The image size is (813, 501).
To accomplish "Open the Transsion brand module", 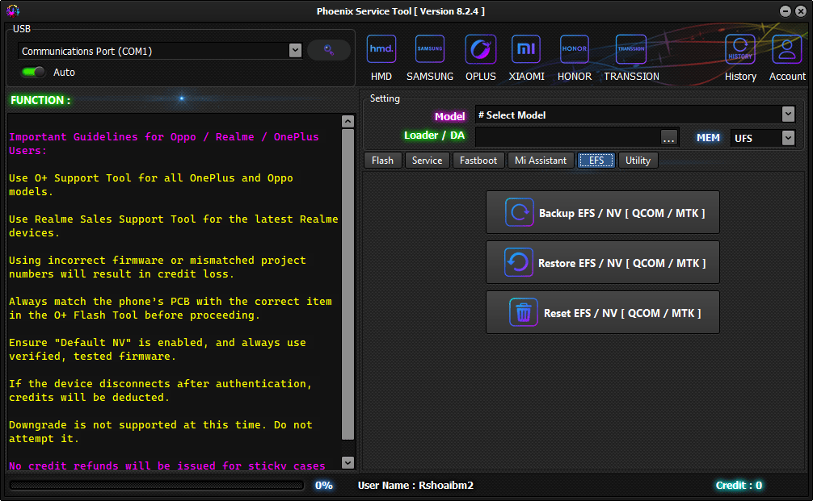I will tap(631, 50).
